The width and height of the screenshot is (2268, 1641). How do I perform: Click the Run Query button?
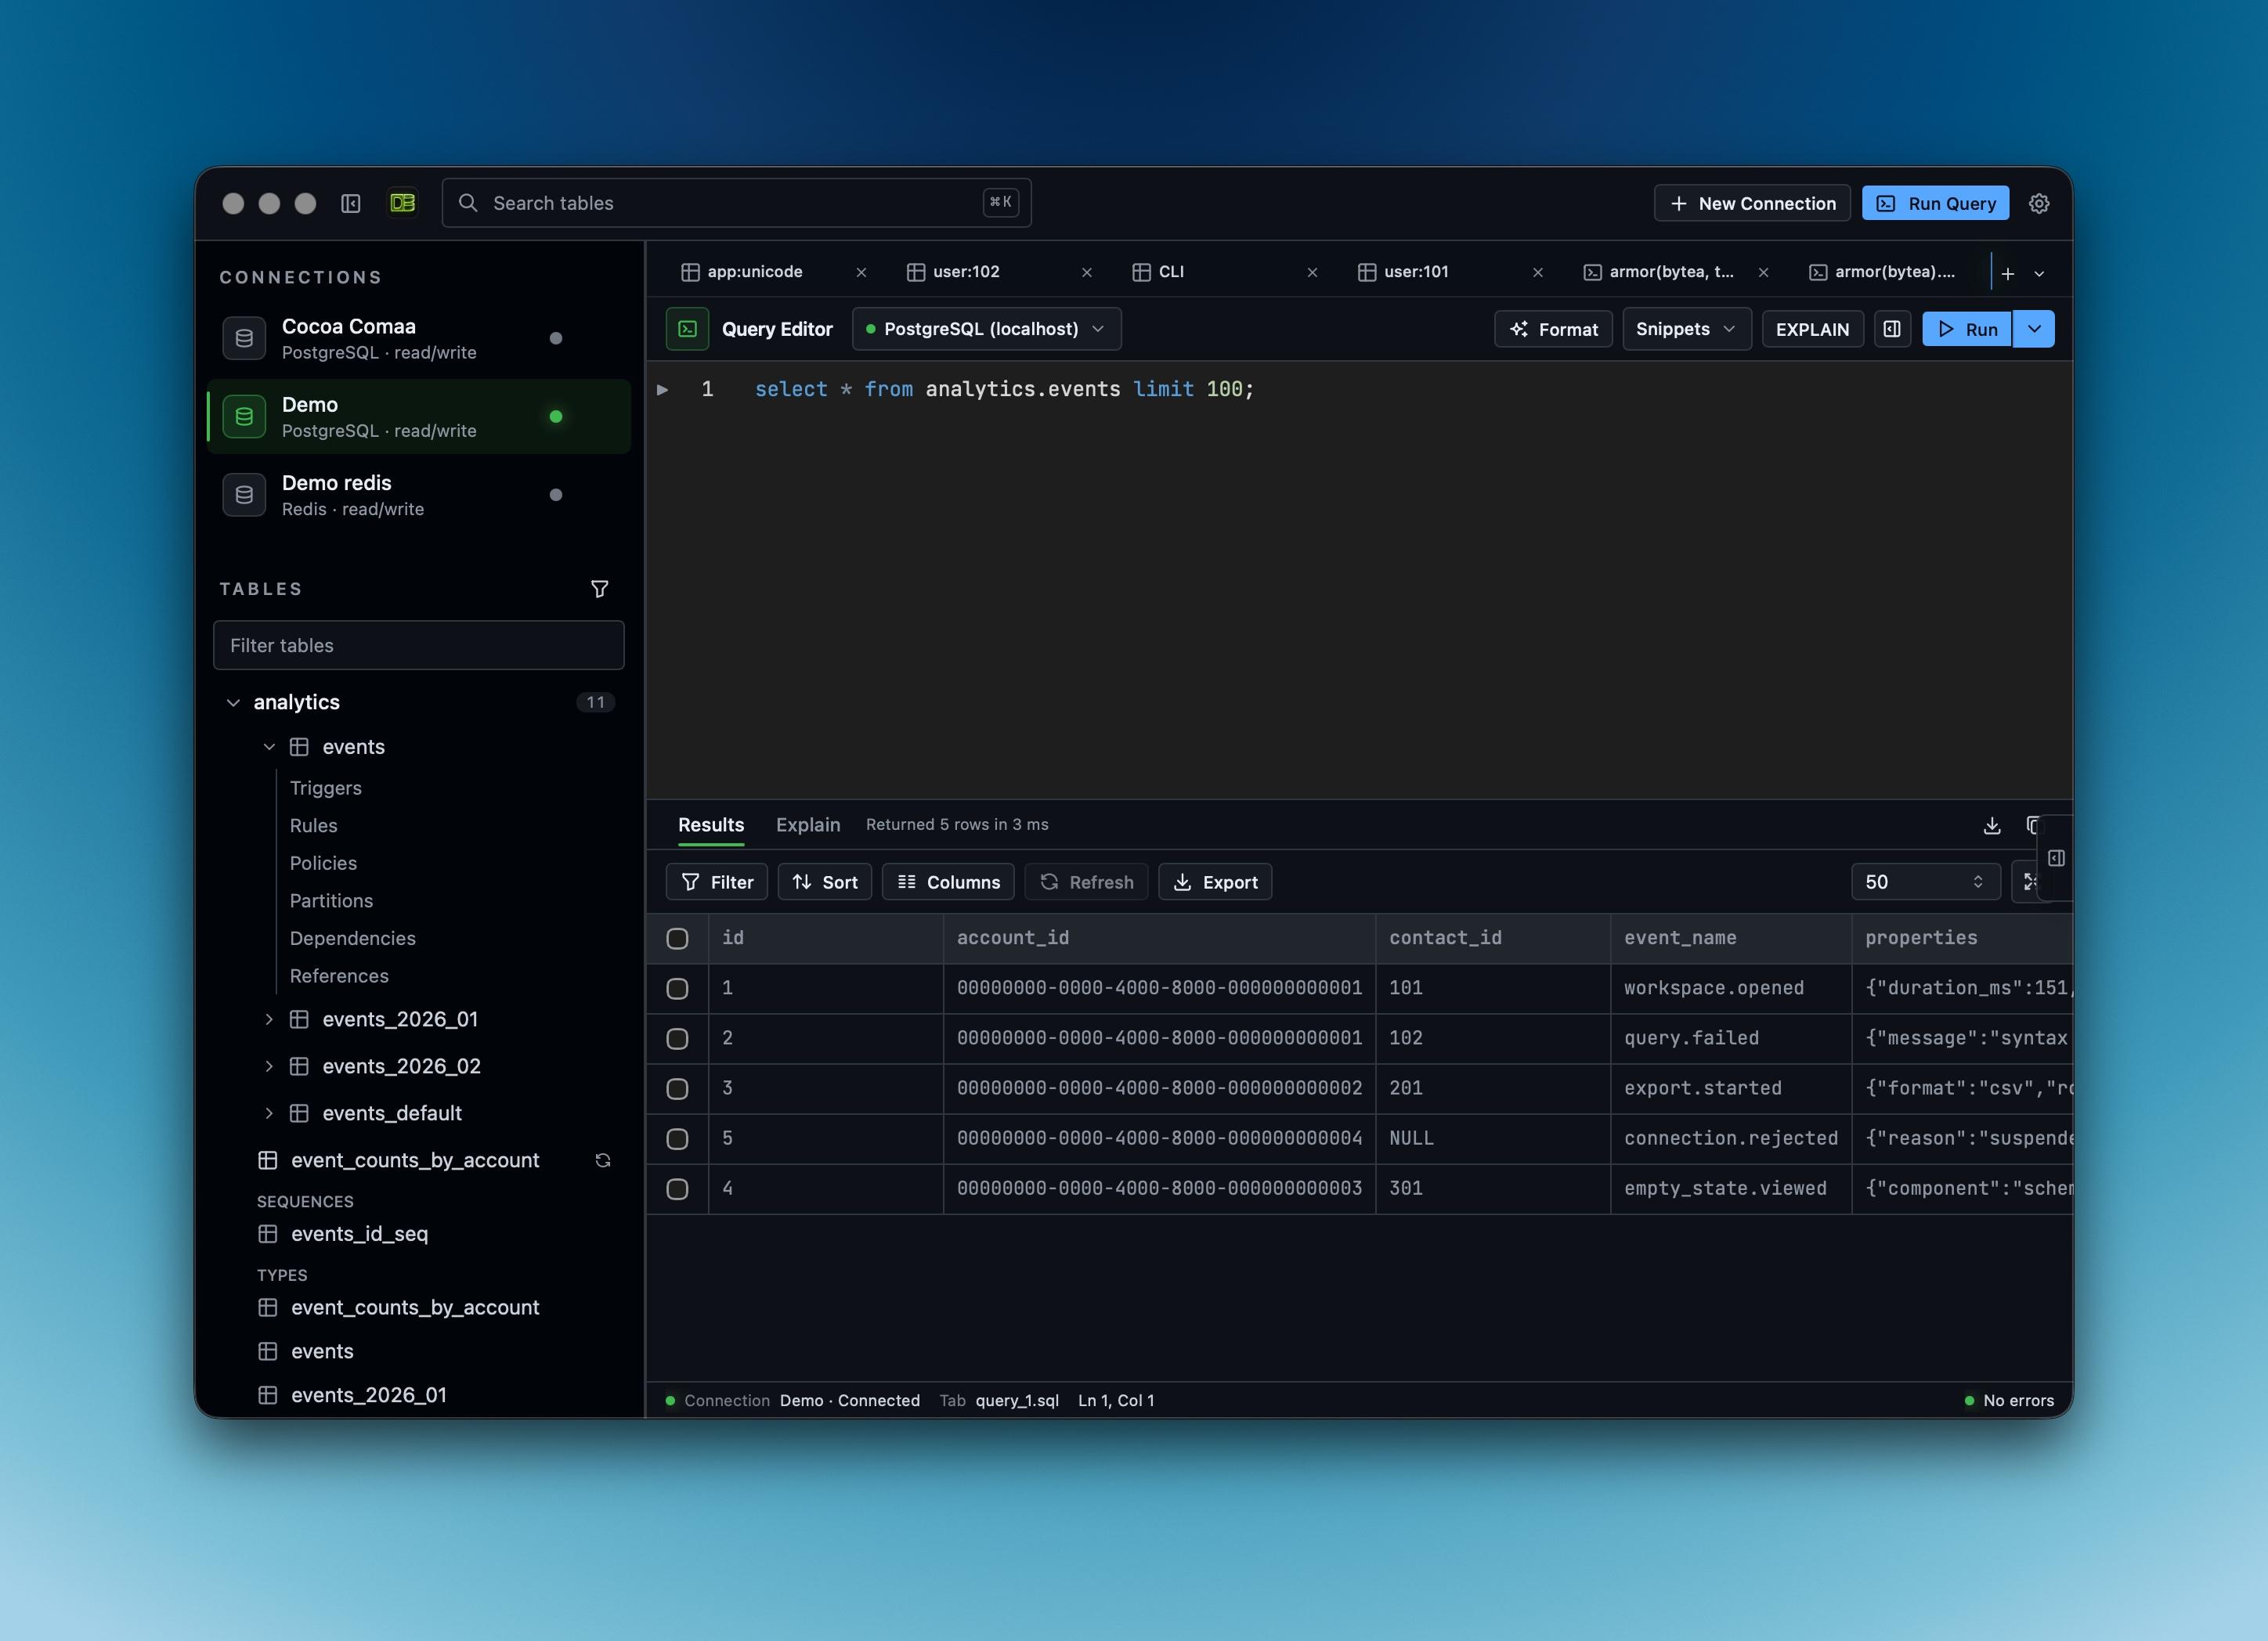tap(1935, 203)
